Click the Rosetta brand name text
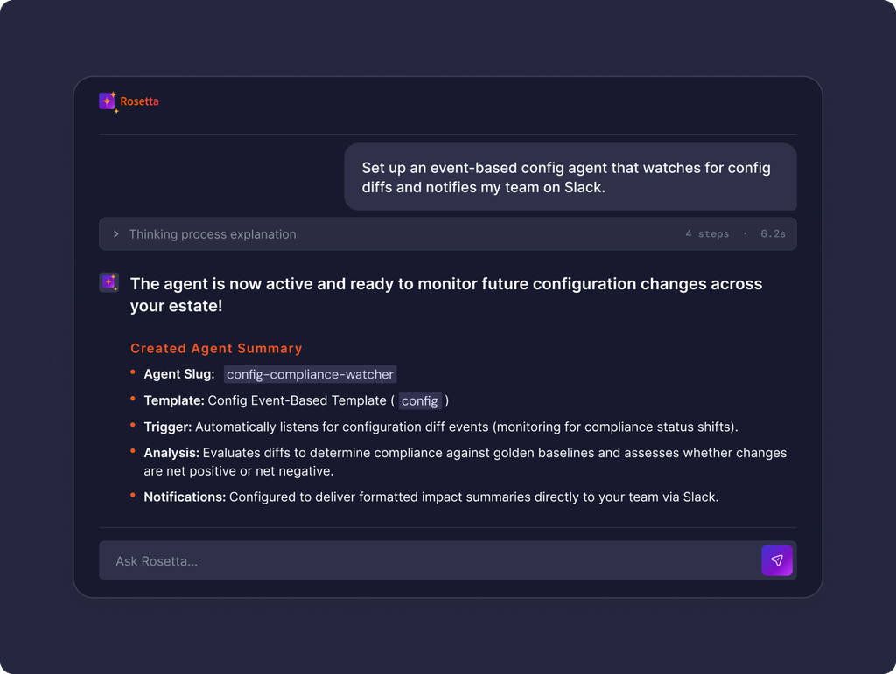896x674 pixels. pos(139,101)
